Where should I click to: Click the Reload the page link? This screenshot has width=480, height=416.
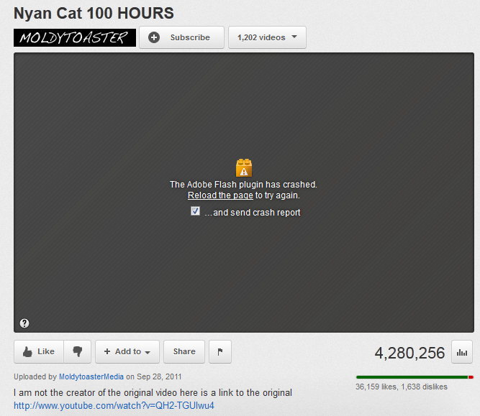point(220,195)
